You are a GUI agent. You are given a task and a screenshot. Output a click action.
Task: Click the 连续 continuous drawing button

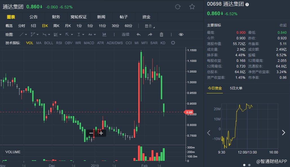(x=126, y=35)
